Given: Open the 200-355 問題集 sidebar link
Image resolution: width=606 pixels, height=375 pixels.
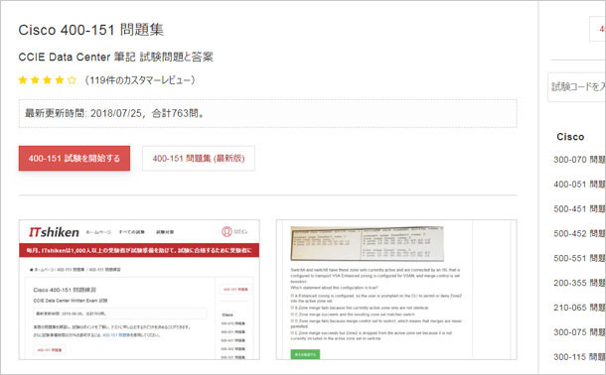Looking at the screenshot, I should (579, 283).
